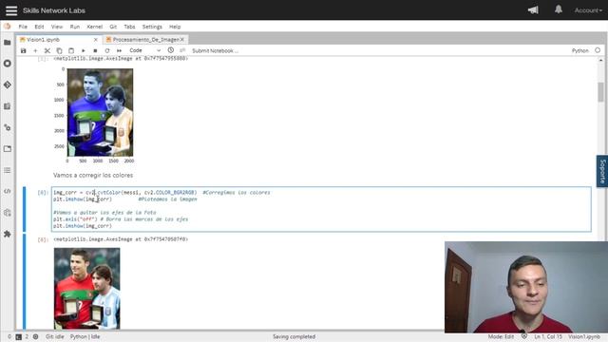This screenshot has width=608, height=342.
Task: Open the Settings menu
Action: pos(152,27)
